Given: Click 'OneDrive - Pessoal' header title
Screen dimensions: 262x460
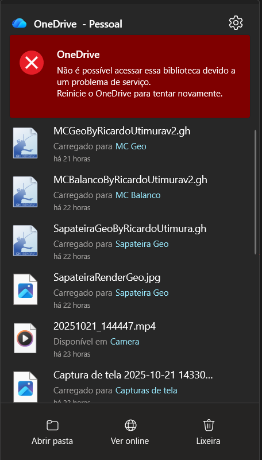Looking at the screenshot, I should 78,24.
